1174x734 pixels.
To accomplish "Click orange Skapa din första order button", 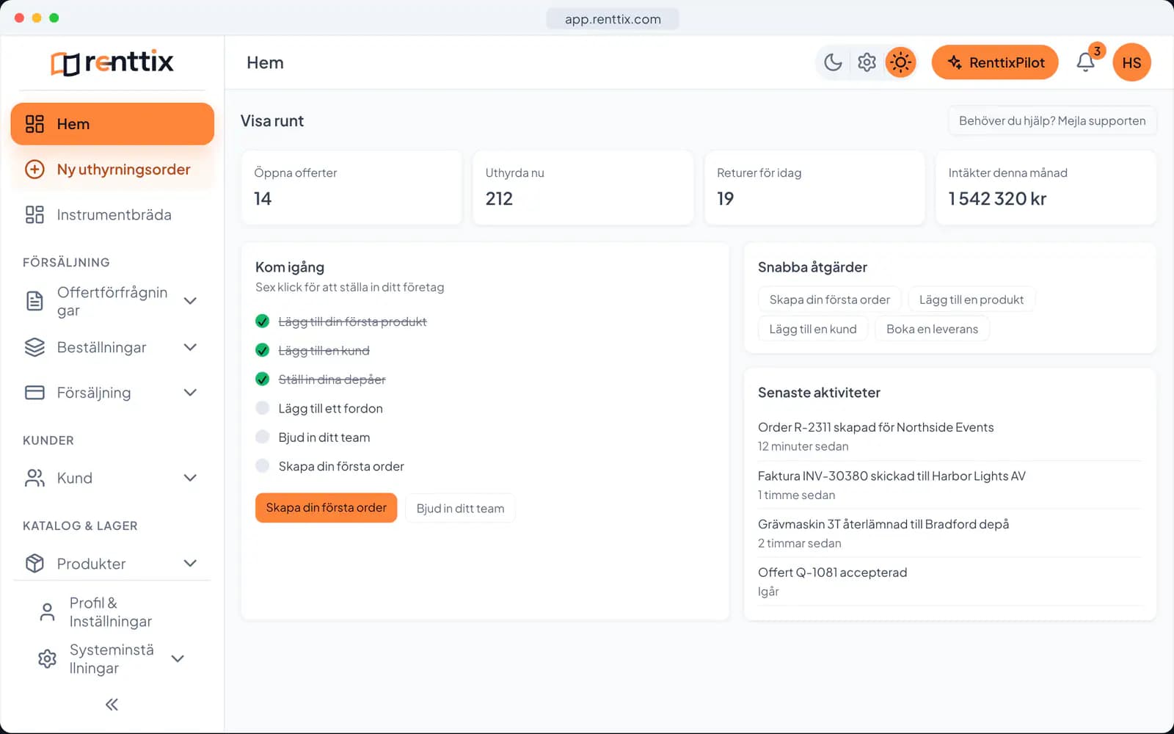I will pyautogui.click(x=326, y=508).
